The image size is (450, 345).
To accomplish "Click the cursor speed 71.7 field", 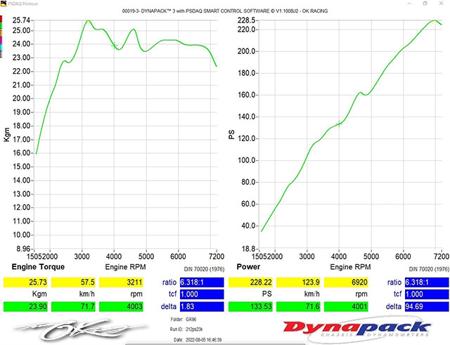I will [x=73, y=306].
